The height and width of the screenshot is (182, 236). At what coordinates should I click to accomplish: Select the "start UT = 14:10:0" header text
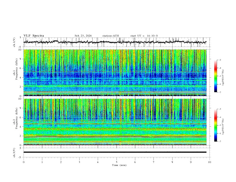pyautogui.click(x=144, y=36)
